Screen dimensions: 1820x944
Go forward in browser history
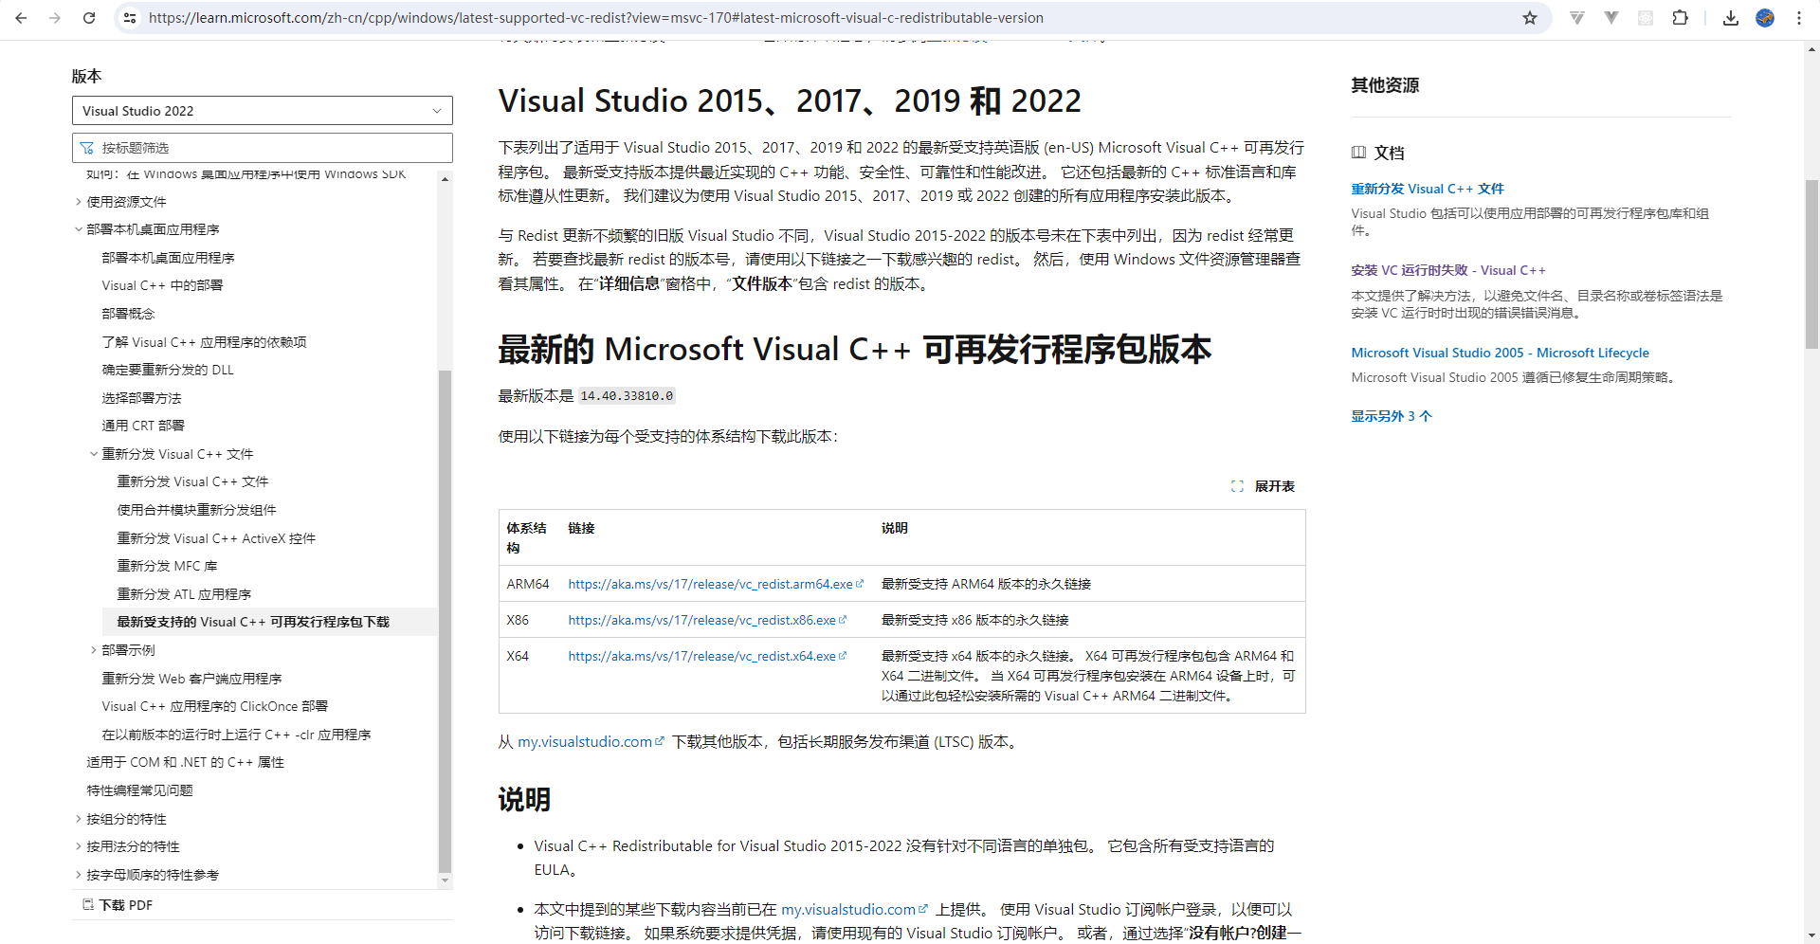point(55,18)
